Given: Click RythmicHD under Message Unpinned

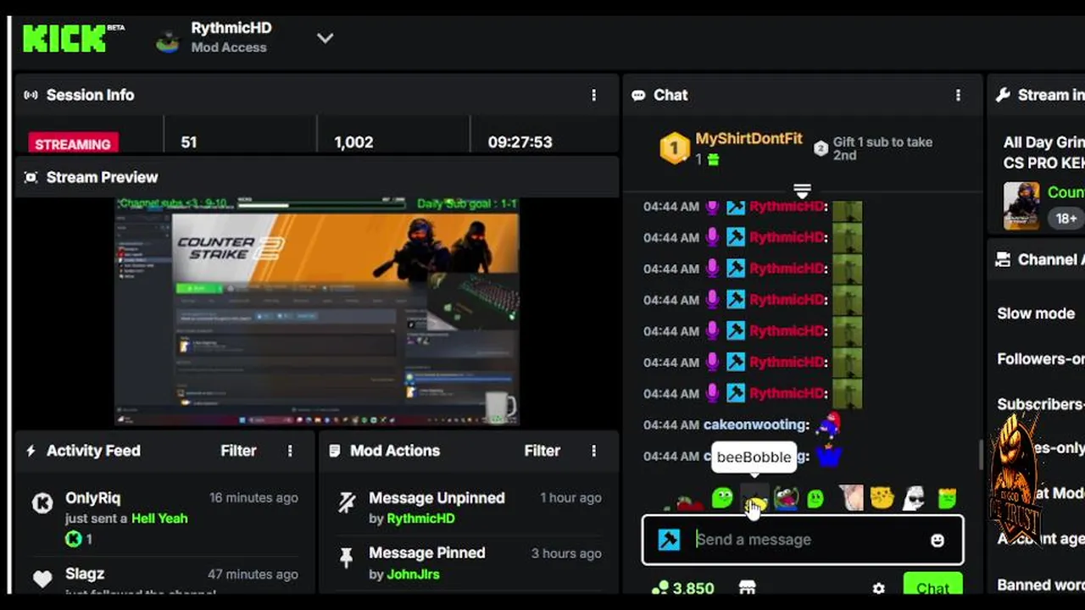Looking at the screenshot, I should [x=420, y=518].
